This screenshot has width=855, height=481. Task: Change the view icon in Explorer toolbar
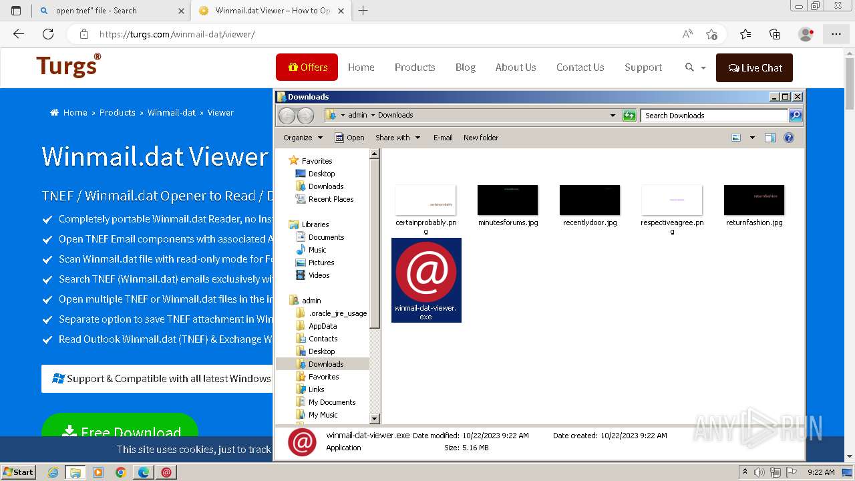[736, 138]
